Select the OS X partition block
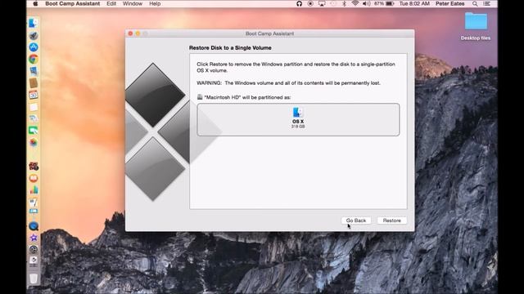524x294 pixels. click(298, 120)
